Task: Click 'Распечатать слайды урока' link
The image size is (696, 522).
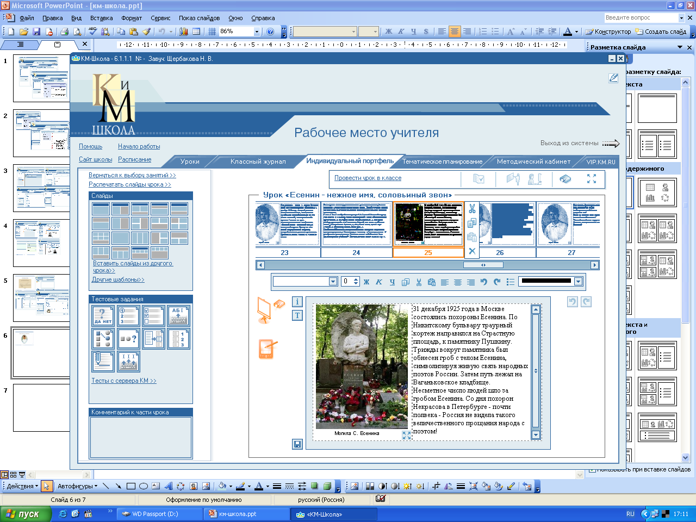Action: click(130, 184)
